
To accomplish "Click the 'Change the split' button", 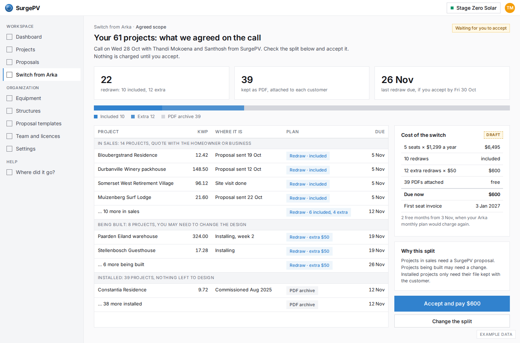I will point(452,321).
